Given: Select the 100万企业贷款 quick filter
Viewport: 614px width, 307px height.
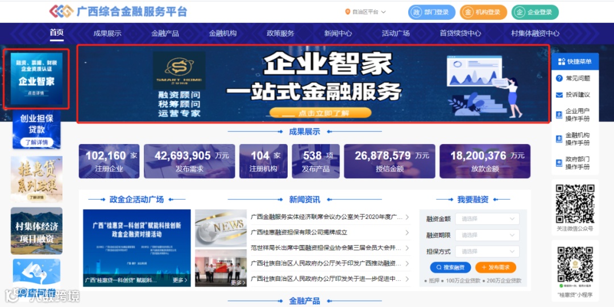Looking at the screenshot, I should (463, 281).
